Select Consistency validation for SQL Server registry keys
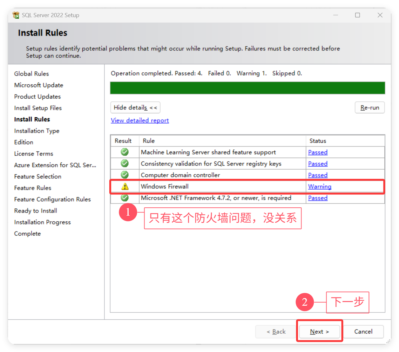 pos(211,164)
